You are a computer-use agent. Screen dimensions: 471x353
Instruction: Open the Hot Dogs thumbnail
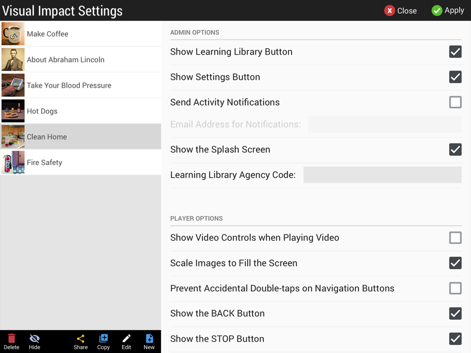click(x=13, y=111)
